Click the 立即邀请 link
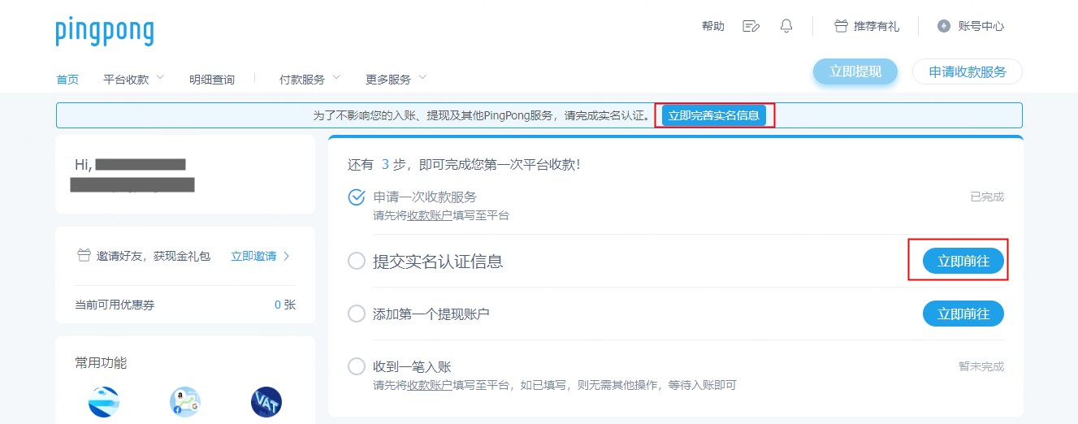Image resolution: width=1078 pixels, height=424 pixels. click(261, 256)
